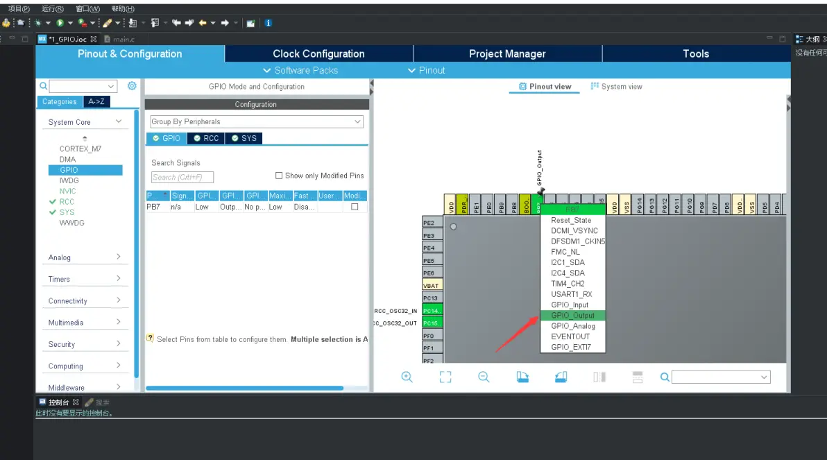Click the Search Signals input field

point(182,177)
